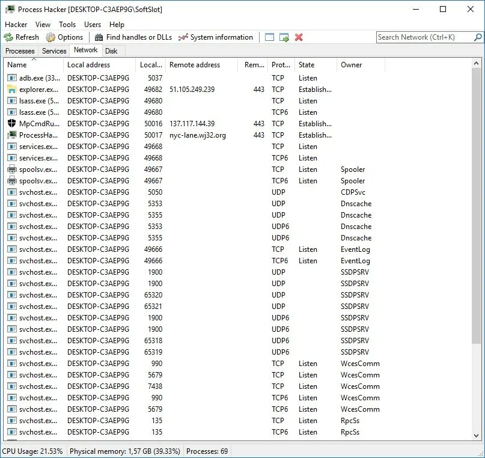Viewport: 485px width, 458px height.
Task: Sort by Protocol column header
Action: (x=281, y=65)
